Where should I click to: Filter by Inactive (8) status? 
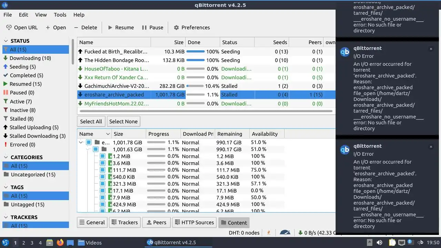pos(19,110)
